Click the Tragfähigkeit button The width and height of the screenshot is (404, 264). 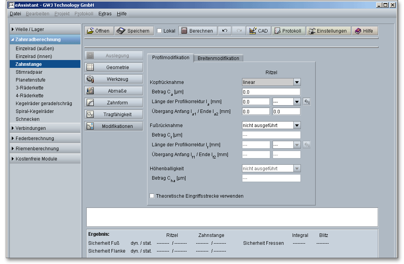point(114,115)
